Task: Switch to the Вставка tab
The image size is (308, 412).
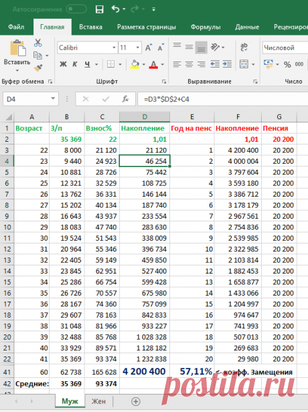Action: (91, 27)
